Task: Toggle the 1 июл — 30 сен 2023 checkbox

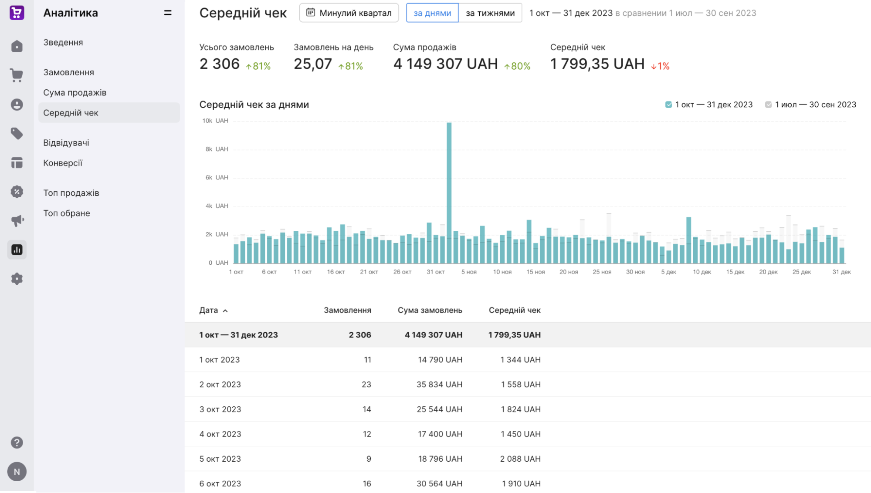Action: point(768,105)
